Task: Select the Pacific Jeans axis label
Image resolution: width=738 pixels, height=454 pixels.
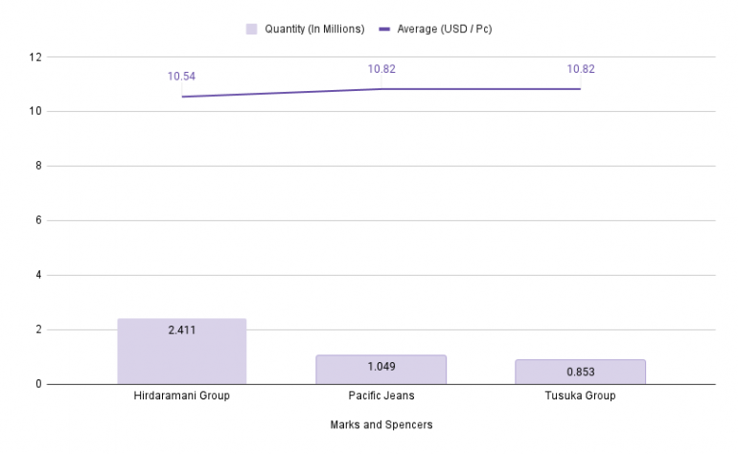Action: tap(381, 396)
